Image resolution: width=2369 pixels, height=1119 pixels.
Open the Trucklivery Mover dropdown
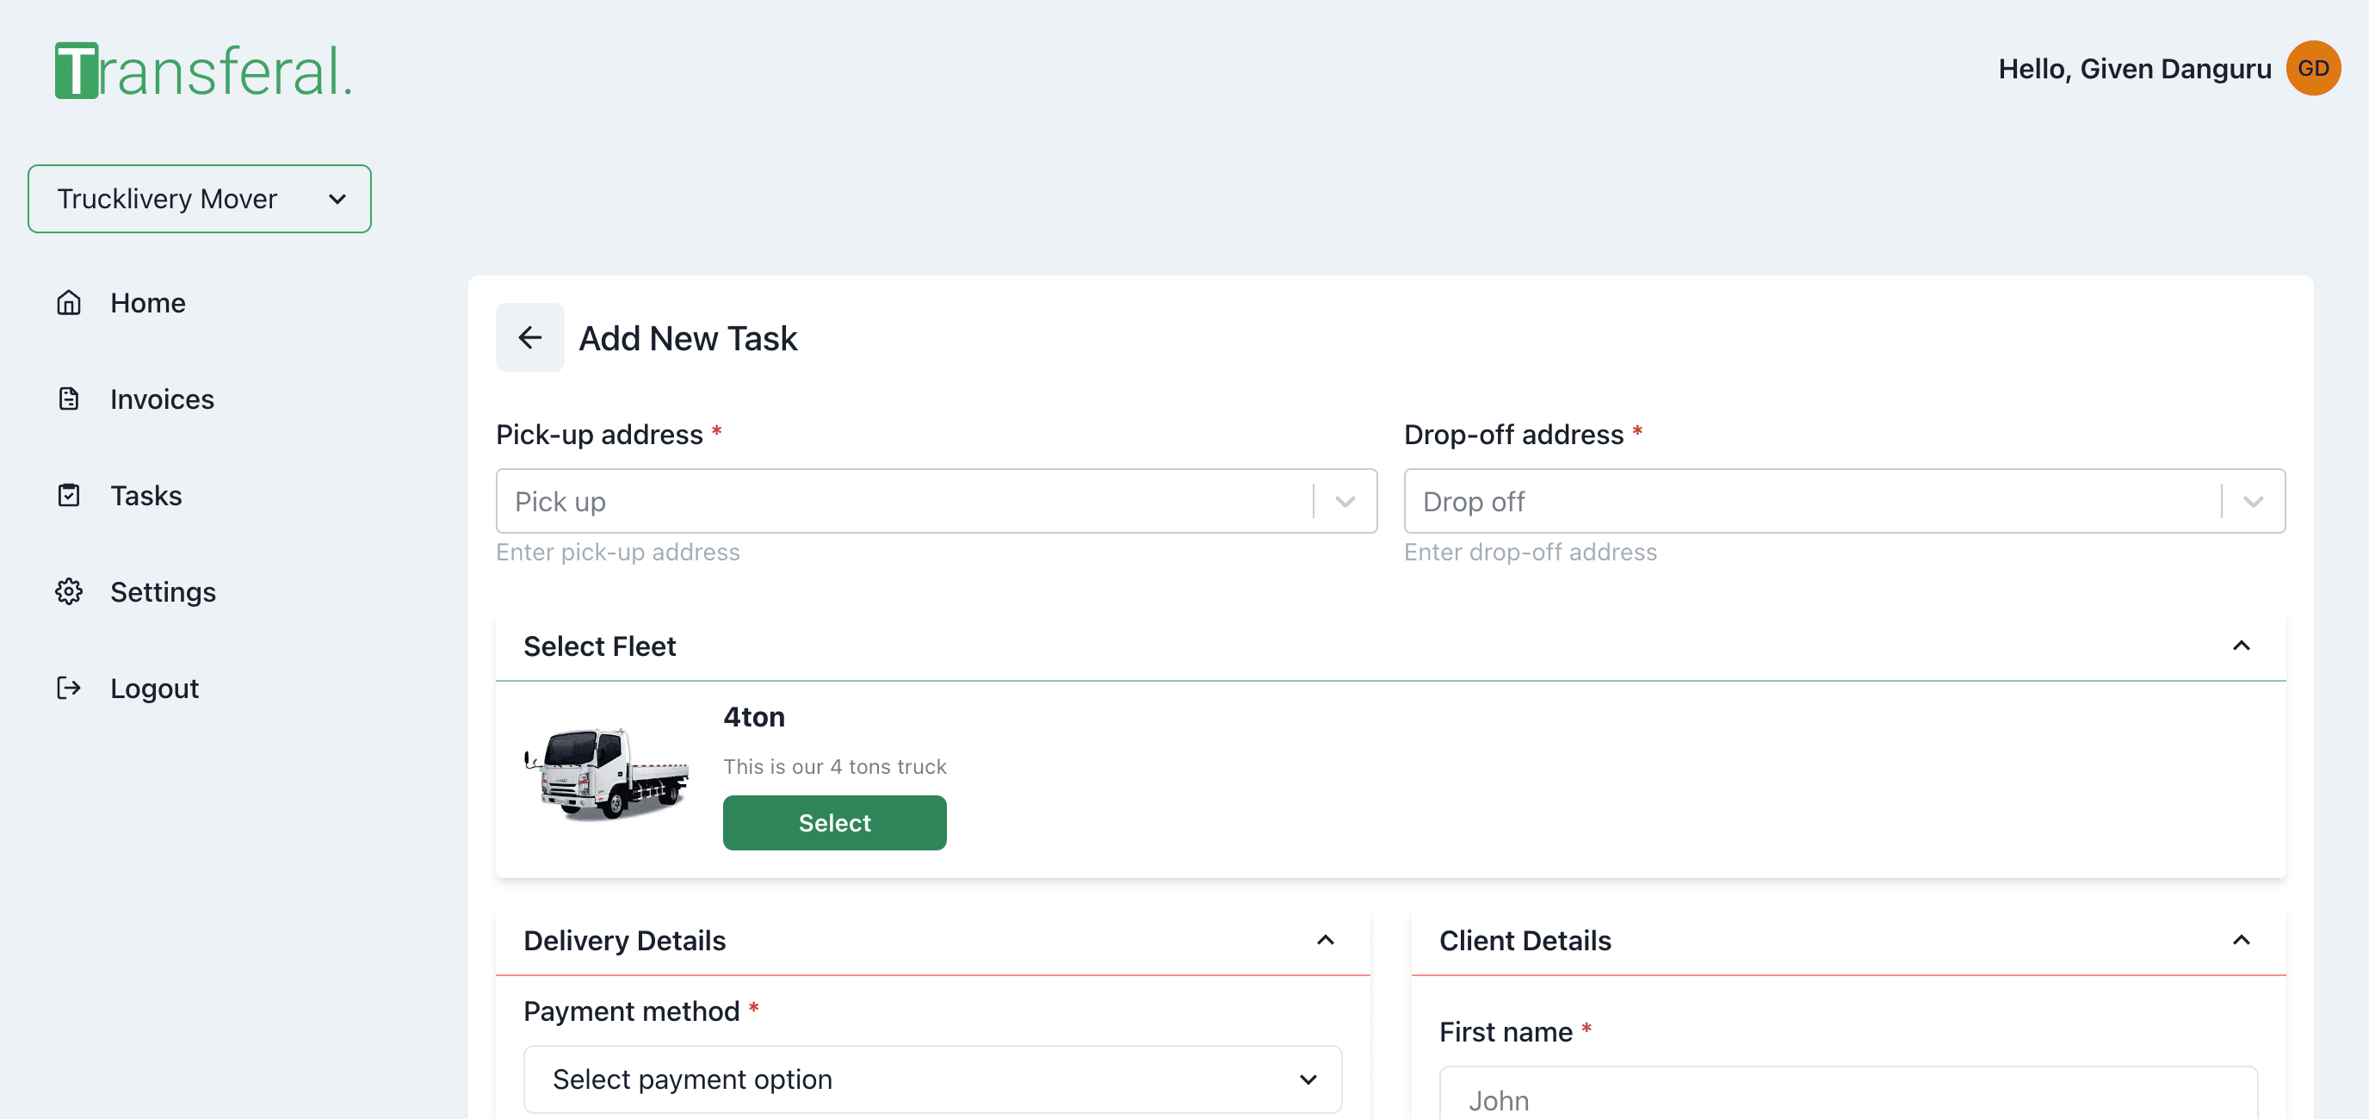pyautogui.click(x=200, y=199)
